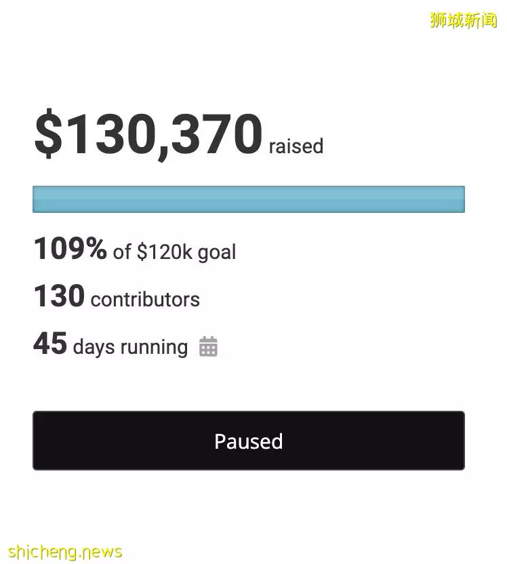507x564 pixels.
Task: Click the '$120k' goal amount text
Action: (x=165, y=251)
